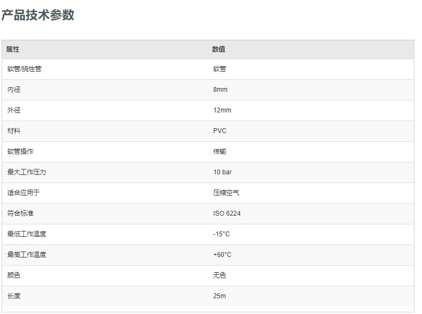The height and width of the screenshot is (314, 422).
Task: Click the 内径 attribute label
Action: point(14,90)
